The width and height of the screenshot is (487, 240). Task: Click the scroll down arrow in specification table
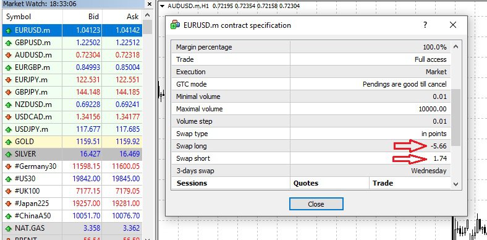(455, 184)
